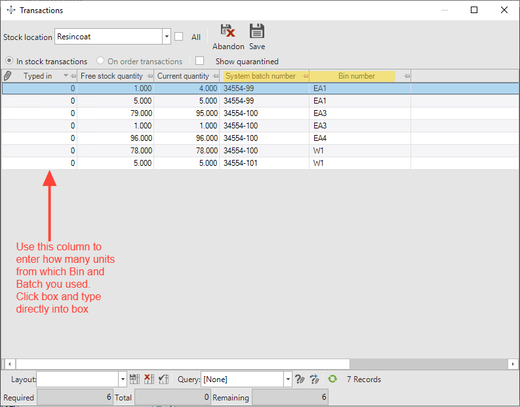The width and height of the screenshot is (520, 407).
Task: Open the Layout dropdown arrow
Action: [123, 379]
